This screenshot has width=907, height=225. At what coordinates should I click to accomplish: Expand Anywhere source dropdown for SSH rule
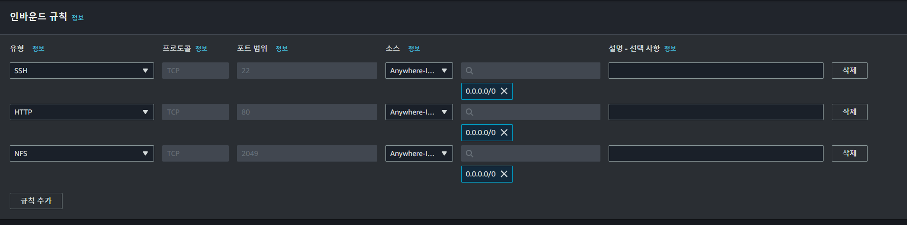[419, 71]
